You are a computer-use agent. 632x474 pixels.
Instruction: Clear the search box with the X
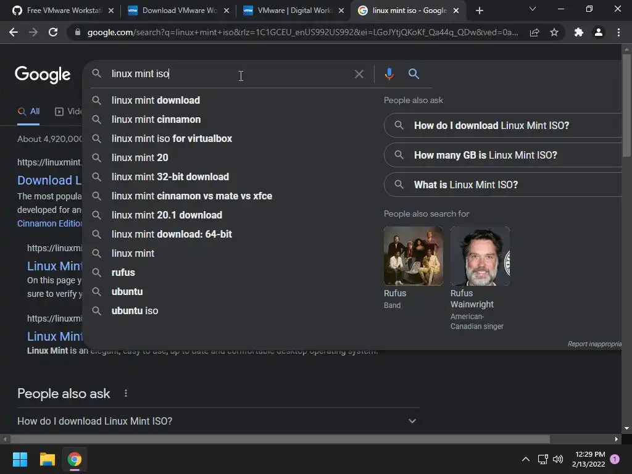point(359,74)
